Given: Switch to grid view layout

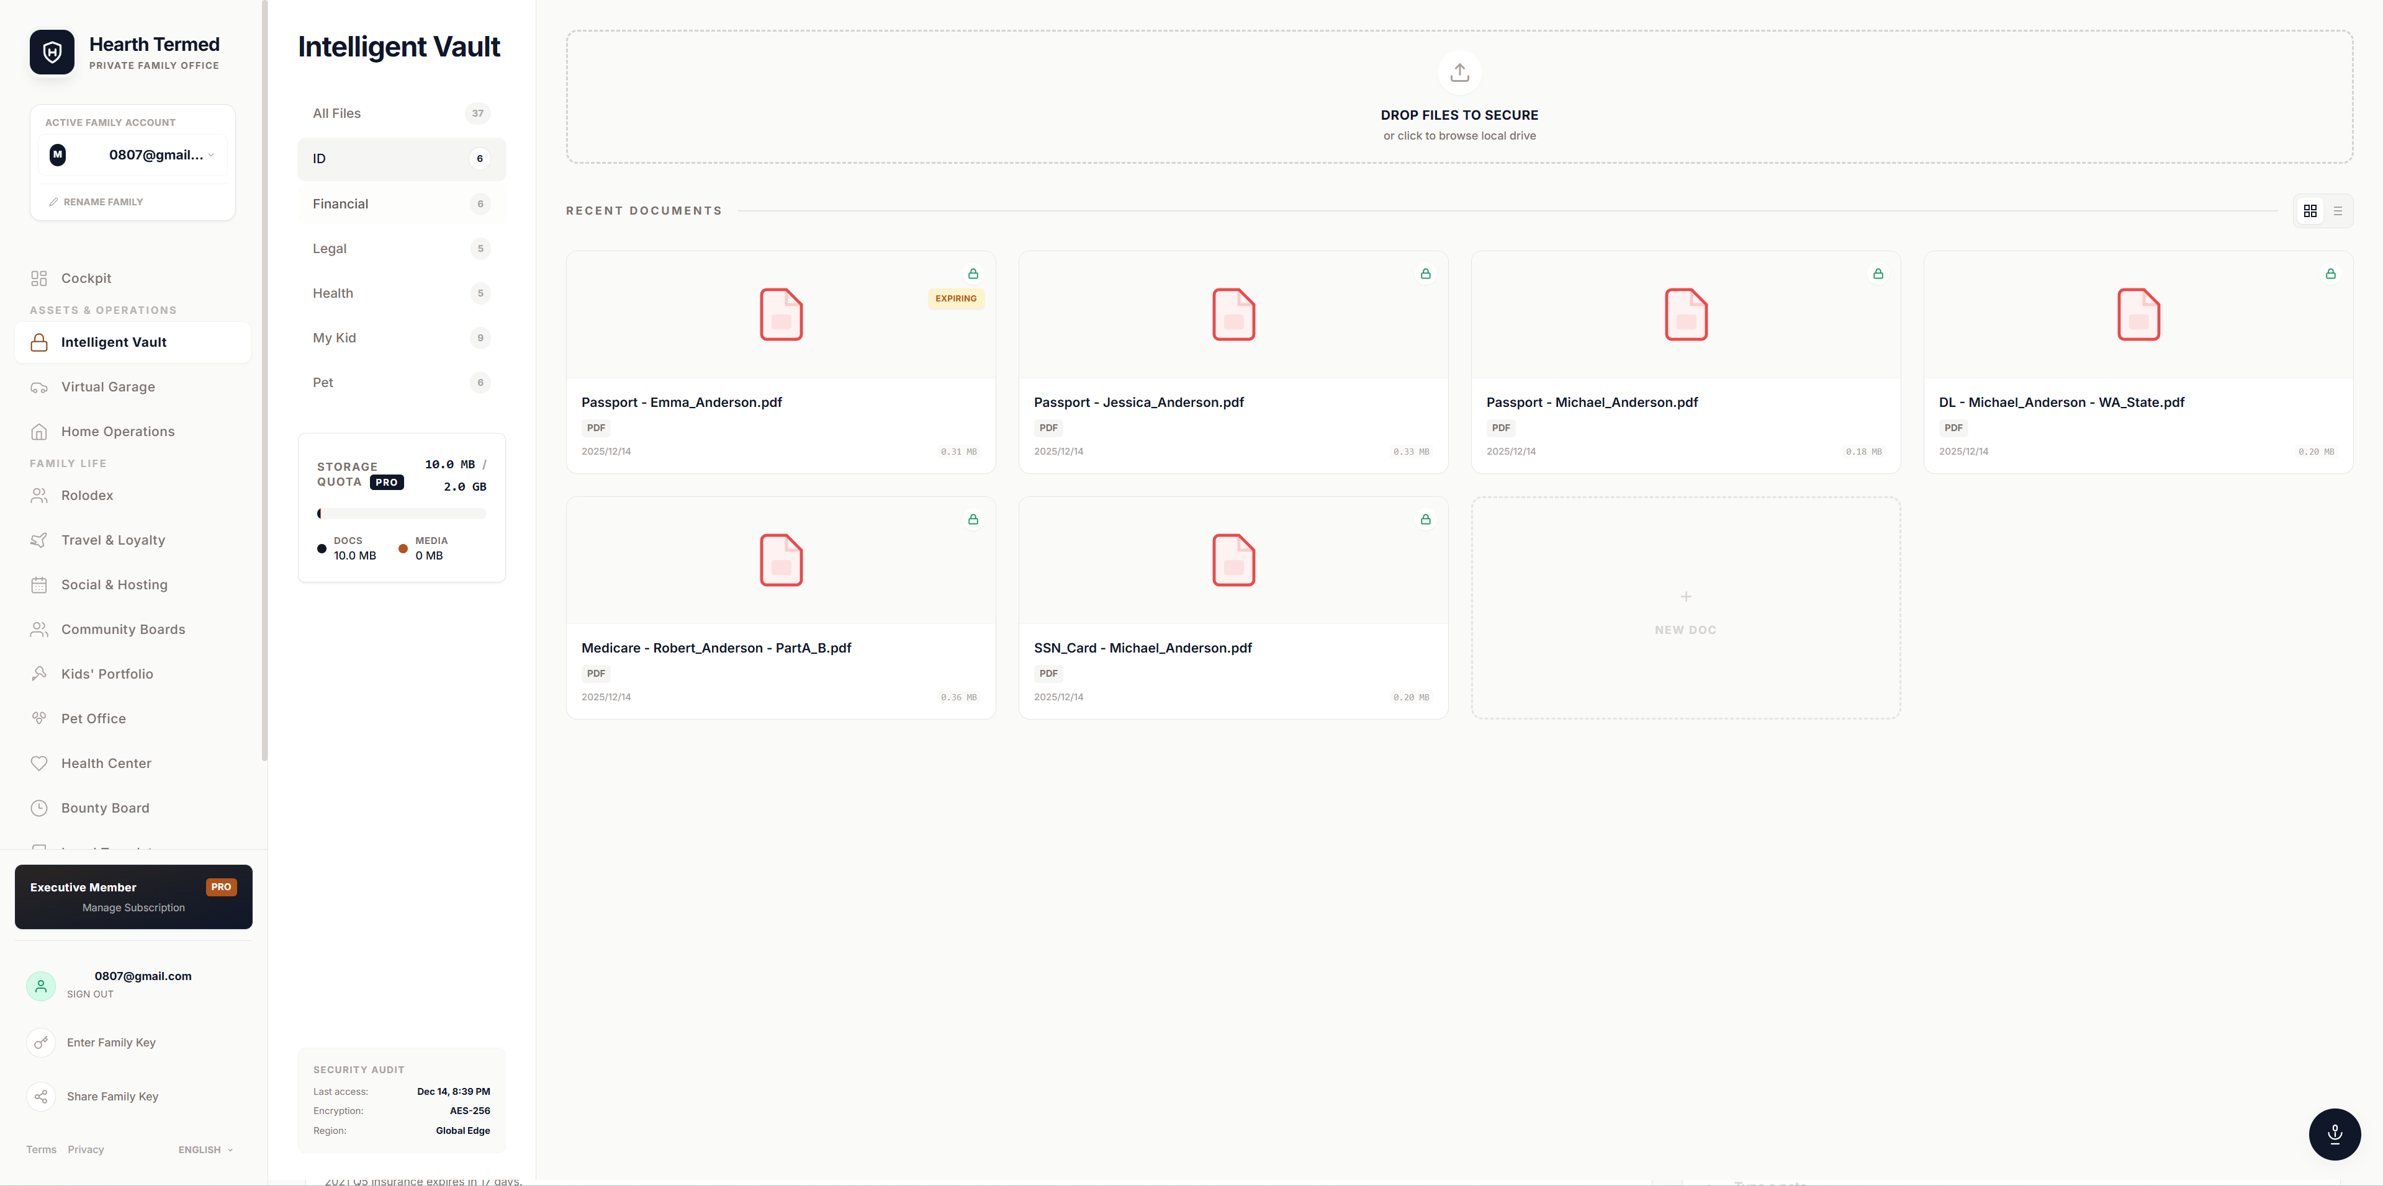Looking at the screenshot, I should click(2310, 211).
